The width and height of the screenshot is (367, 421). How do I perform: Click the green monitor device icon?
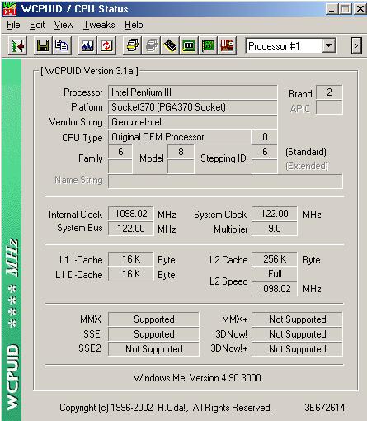[189, 45]
